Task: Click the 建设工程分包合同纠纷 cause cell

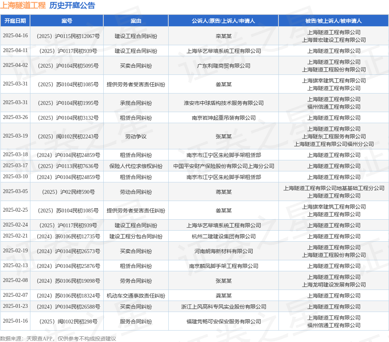Action: point(136,236)
